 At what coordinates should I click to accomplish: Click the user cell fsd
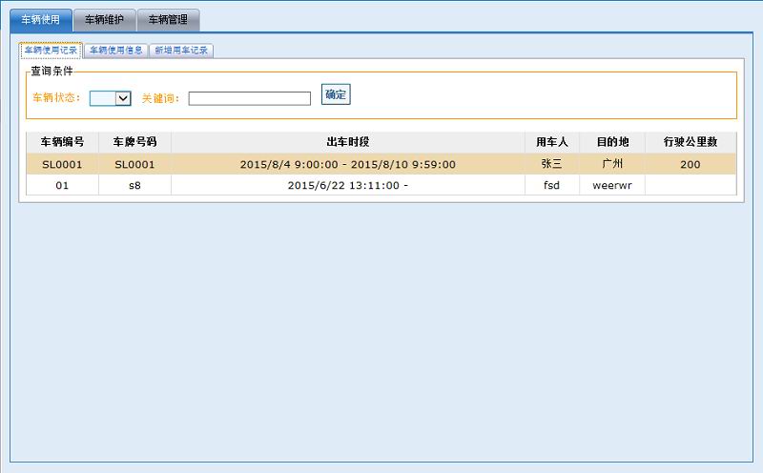point(552,185)
